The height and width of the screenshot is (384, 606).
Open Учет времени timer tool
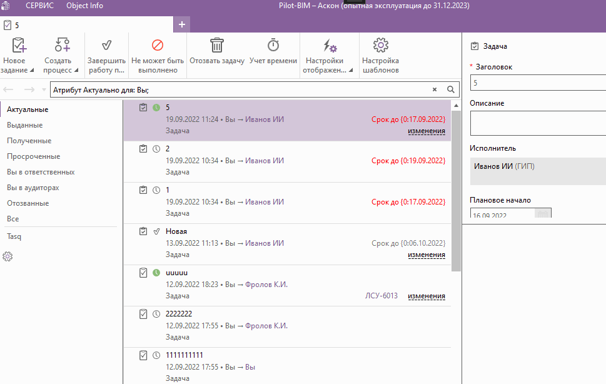coord(273,46)
